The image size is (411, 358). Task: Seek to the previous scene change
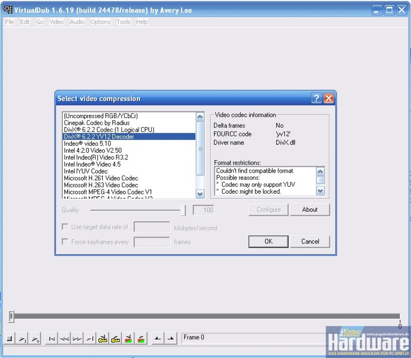pyautogui.click(x=128, y=339)
